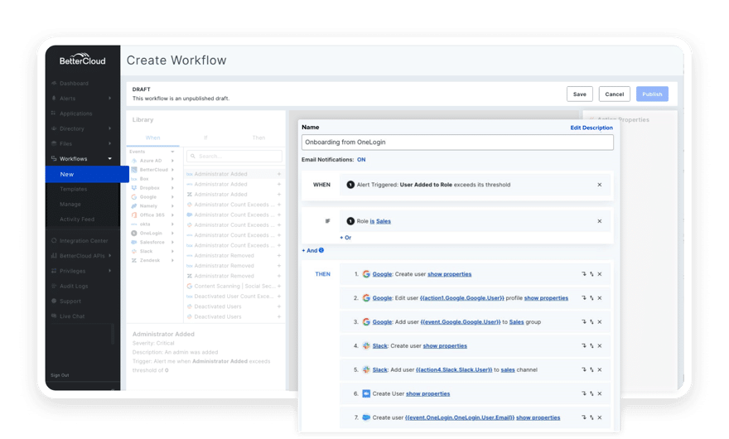This screenshot has height=439, width=729.
Task: Open Activity Feed under Workflows
Action: click(77, 219)
